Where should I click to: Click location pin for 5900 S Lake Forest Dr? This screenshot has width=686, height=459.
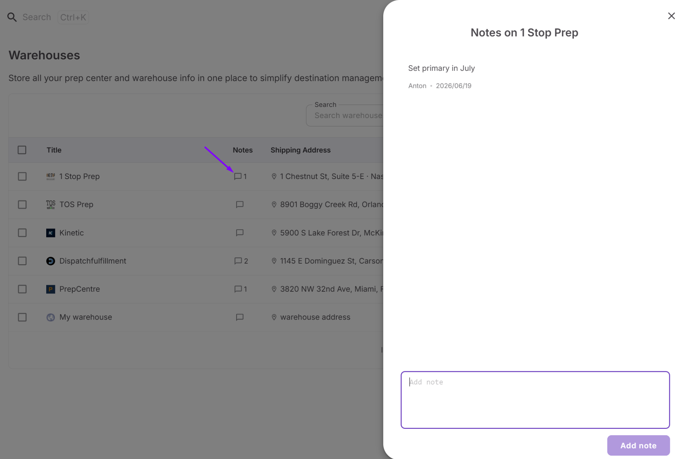(274, 233)
